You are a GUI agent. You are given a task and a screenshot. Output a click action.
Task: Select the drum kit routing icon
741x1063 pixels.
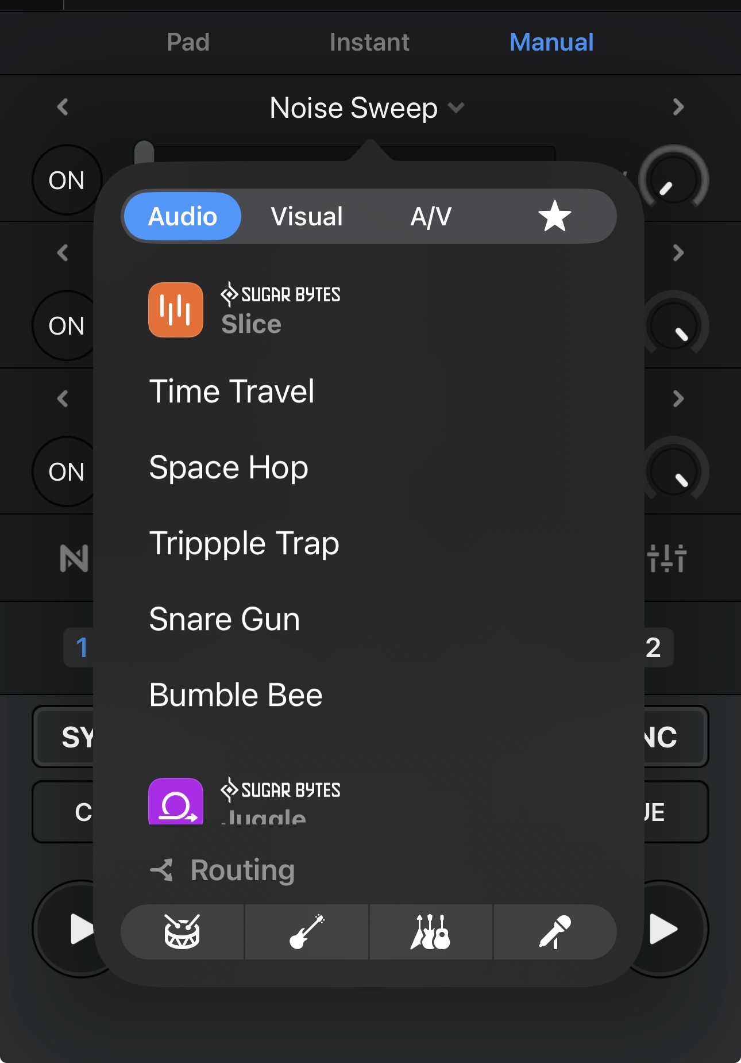click(x=182, y=931)
